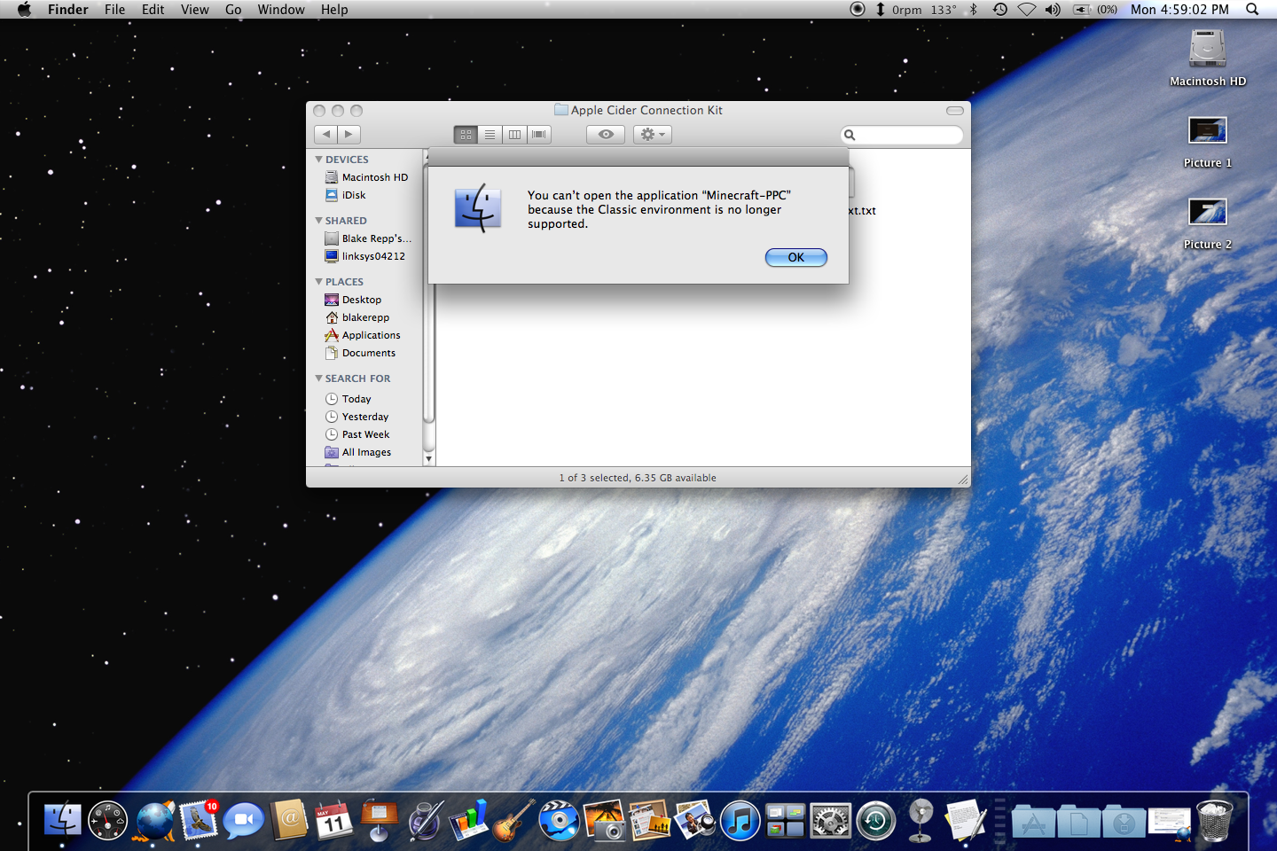Open Documents in the sidebar
Image resolution: width=1277 pixels, height=851 pixels.
[360, 353]
